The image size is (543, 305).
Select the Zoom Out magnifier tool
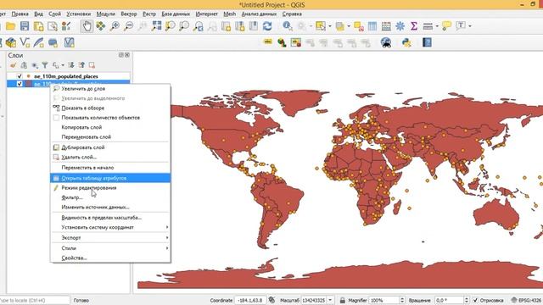point(128,26)
